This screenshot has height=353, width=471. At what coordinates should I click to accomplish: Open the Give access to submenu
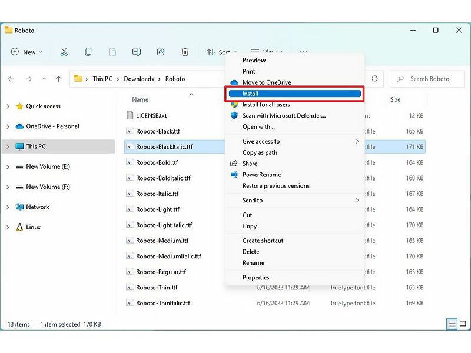coord(295,141)
